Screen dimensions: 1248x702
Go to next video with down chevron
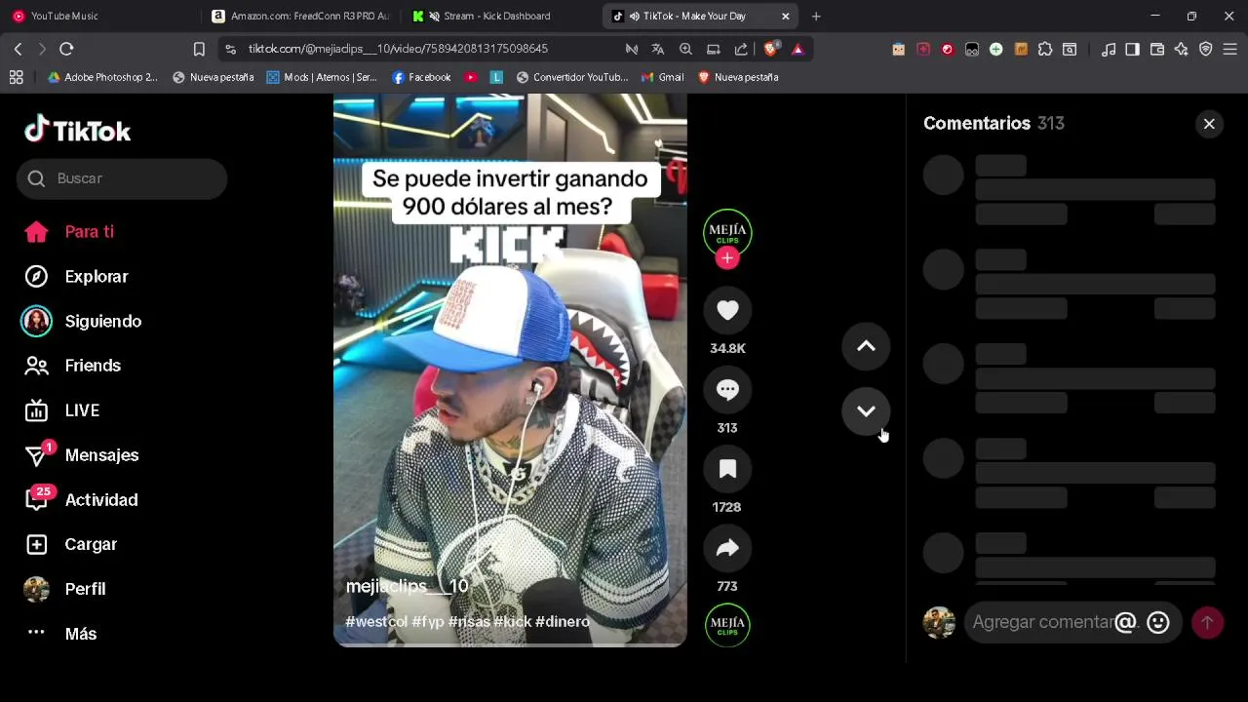(x=866, y=410)
